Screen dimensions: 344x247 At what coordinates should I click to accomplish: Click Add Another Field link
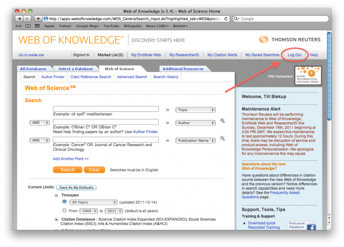tap(71, 159)
